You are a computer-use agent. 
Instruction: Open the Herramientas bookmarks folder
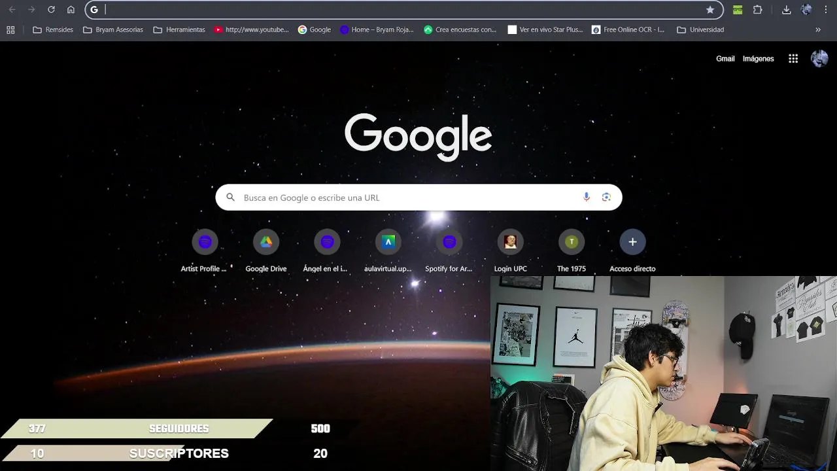click(179, 29)
